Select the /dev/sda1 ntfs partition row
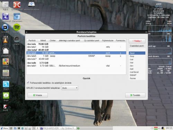This screenshot has width=173, height=130. point(76,47)
